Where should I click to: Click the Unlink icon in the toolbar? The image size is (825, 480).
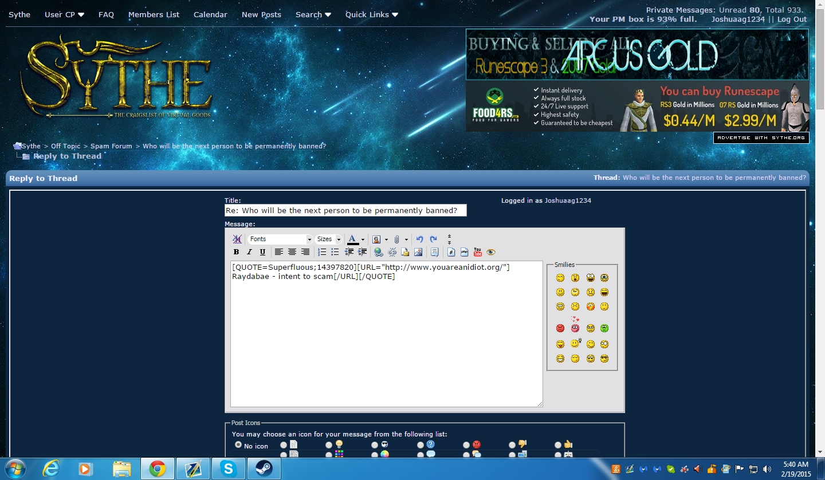[392, 252]
